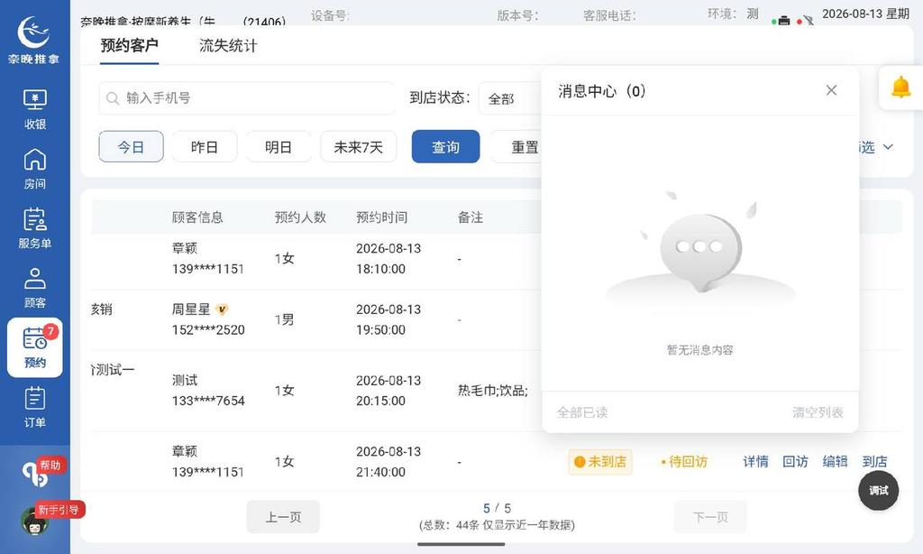Click the network status icon in header
923x554 pixels.
(x=809, y=21)
